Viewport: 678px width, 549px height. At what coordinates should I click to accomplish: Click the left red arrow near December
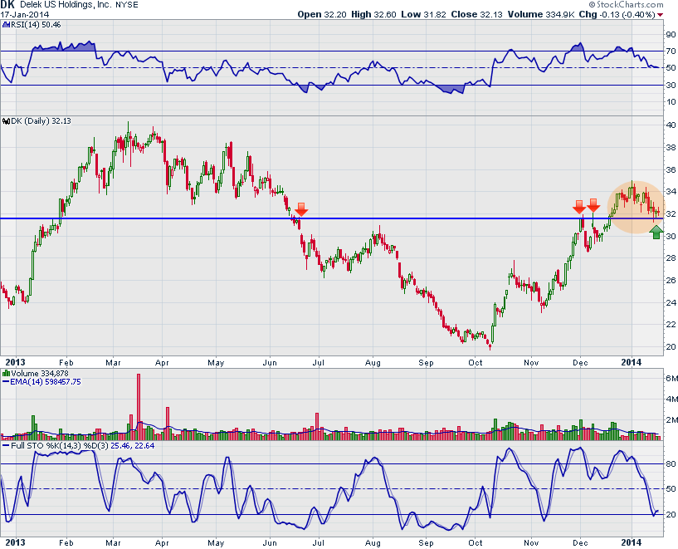point(578,206)
